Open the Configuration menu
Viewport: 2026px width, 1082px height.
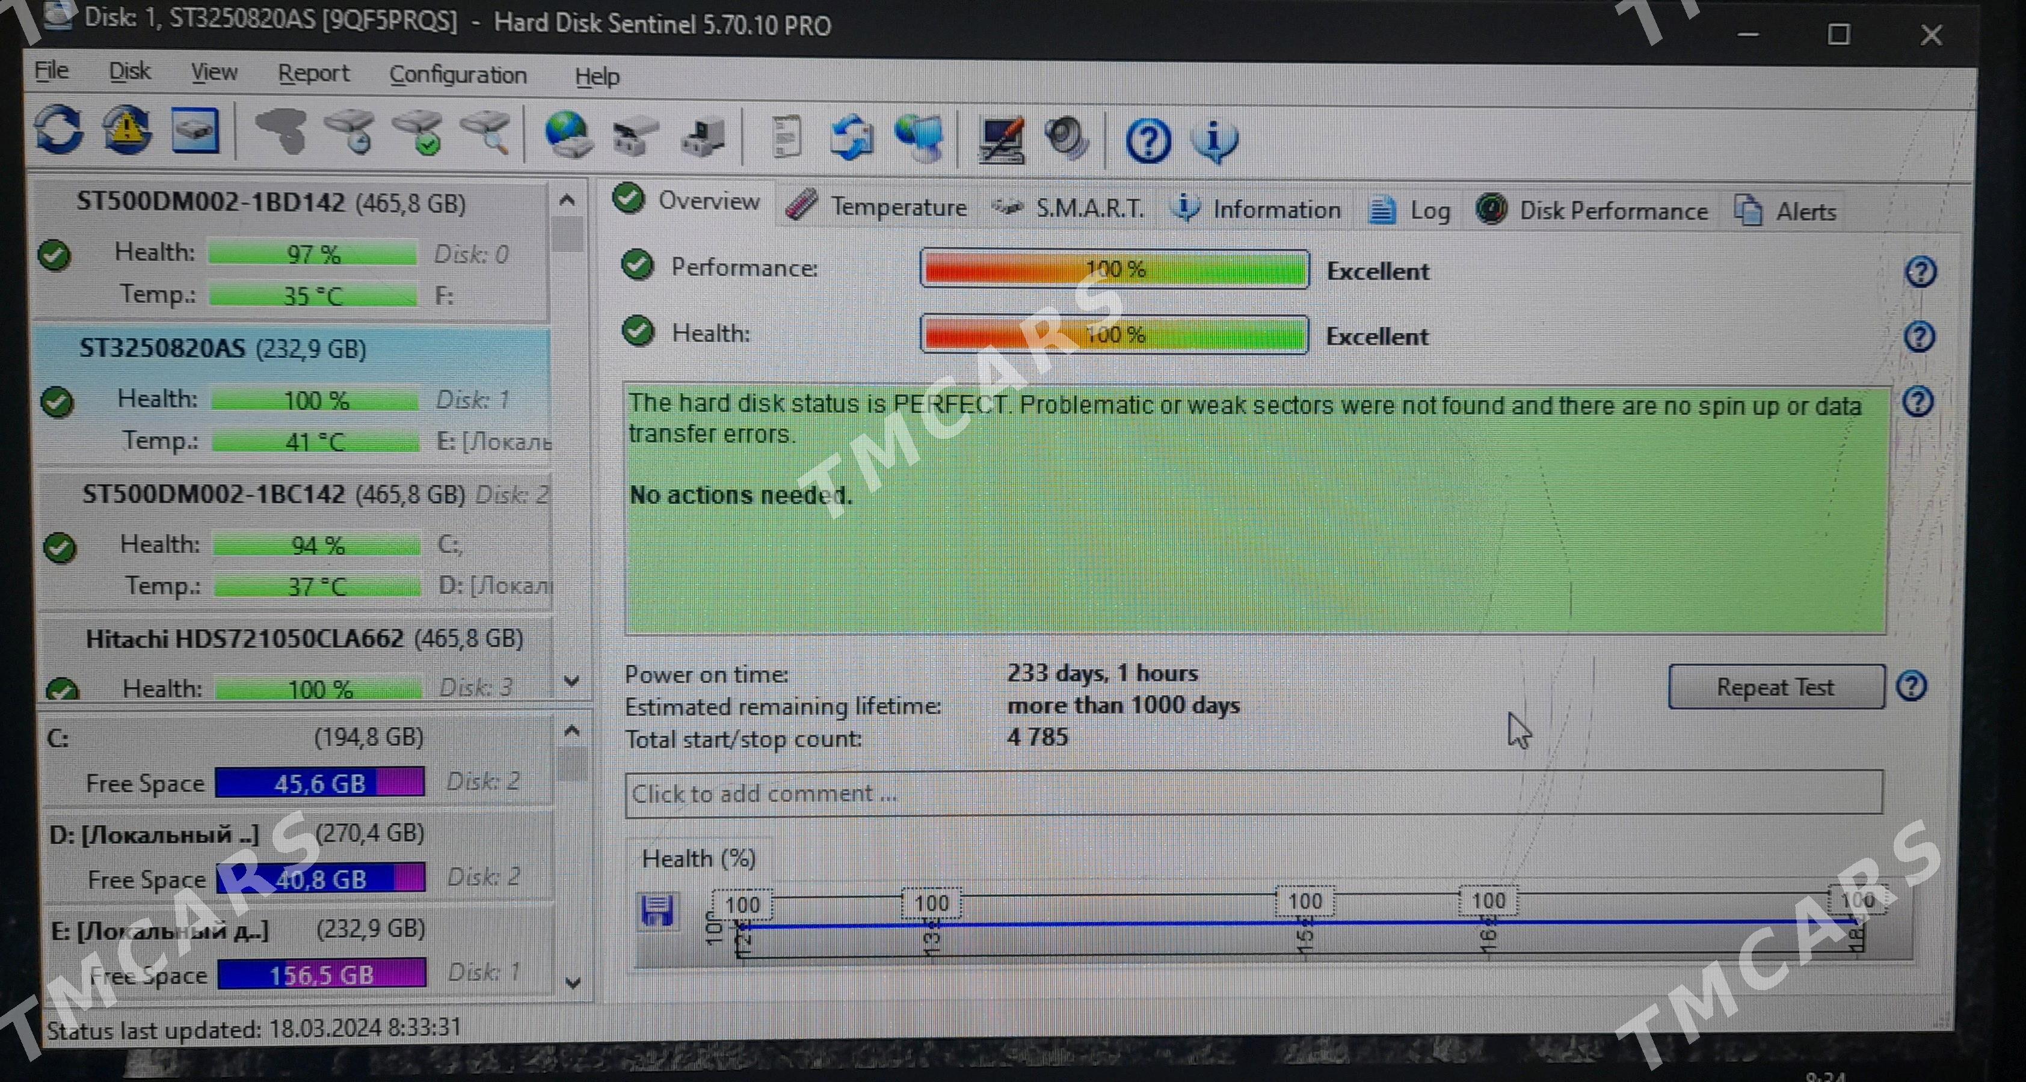pos(458,75)
